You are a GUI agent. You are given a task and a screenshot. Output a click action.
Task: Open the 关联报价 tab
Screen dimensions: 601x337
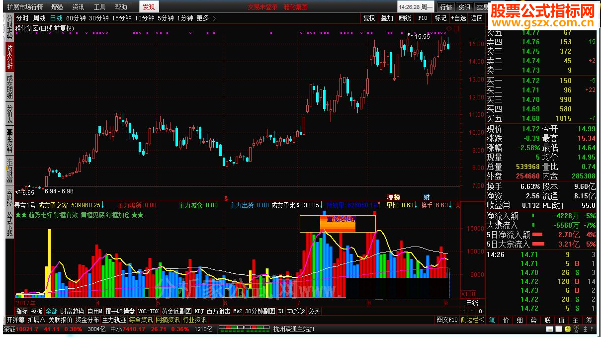click(60, 320)
